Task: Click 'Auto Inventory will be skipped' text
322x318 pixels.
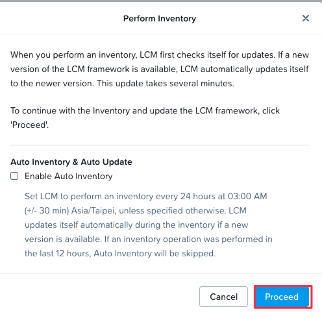Action: point(155,254)
